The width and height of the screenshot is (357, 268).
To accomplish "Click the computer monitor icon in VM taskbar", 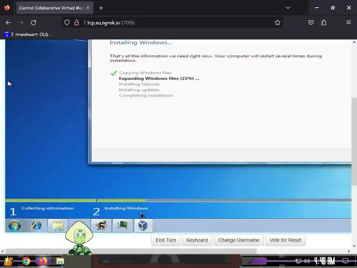I will click(122, 226).
